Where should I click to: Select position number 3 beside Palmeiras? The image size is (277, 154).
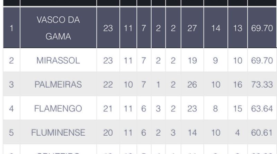pos(11,84)
